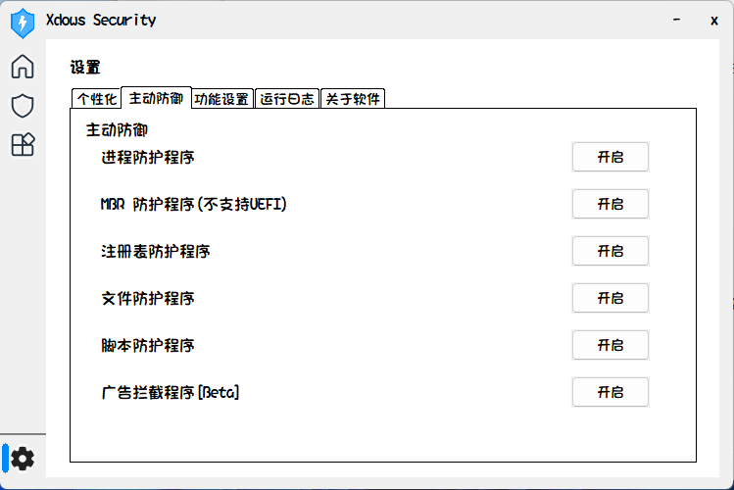Toggle 进程防护程序 with its 开启 button
Image resolution: width=734 pixels, height=490 pixels.
(610, 157)
